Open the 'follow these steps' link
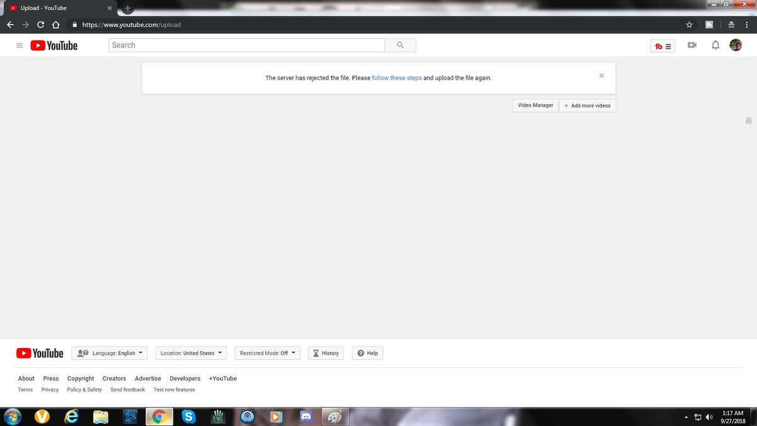757x426 pixels. 397,78
